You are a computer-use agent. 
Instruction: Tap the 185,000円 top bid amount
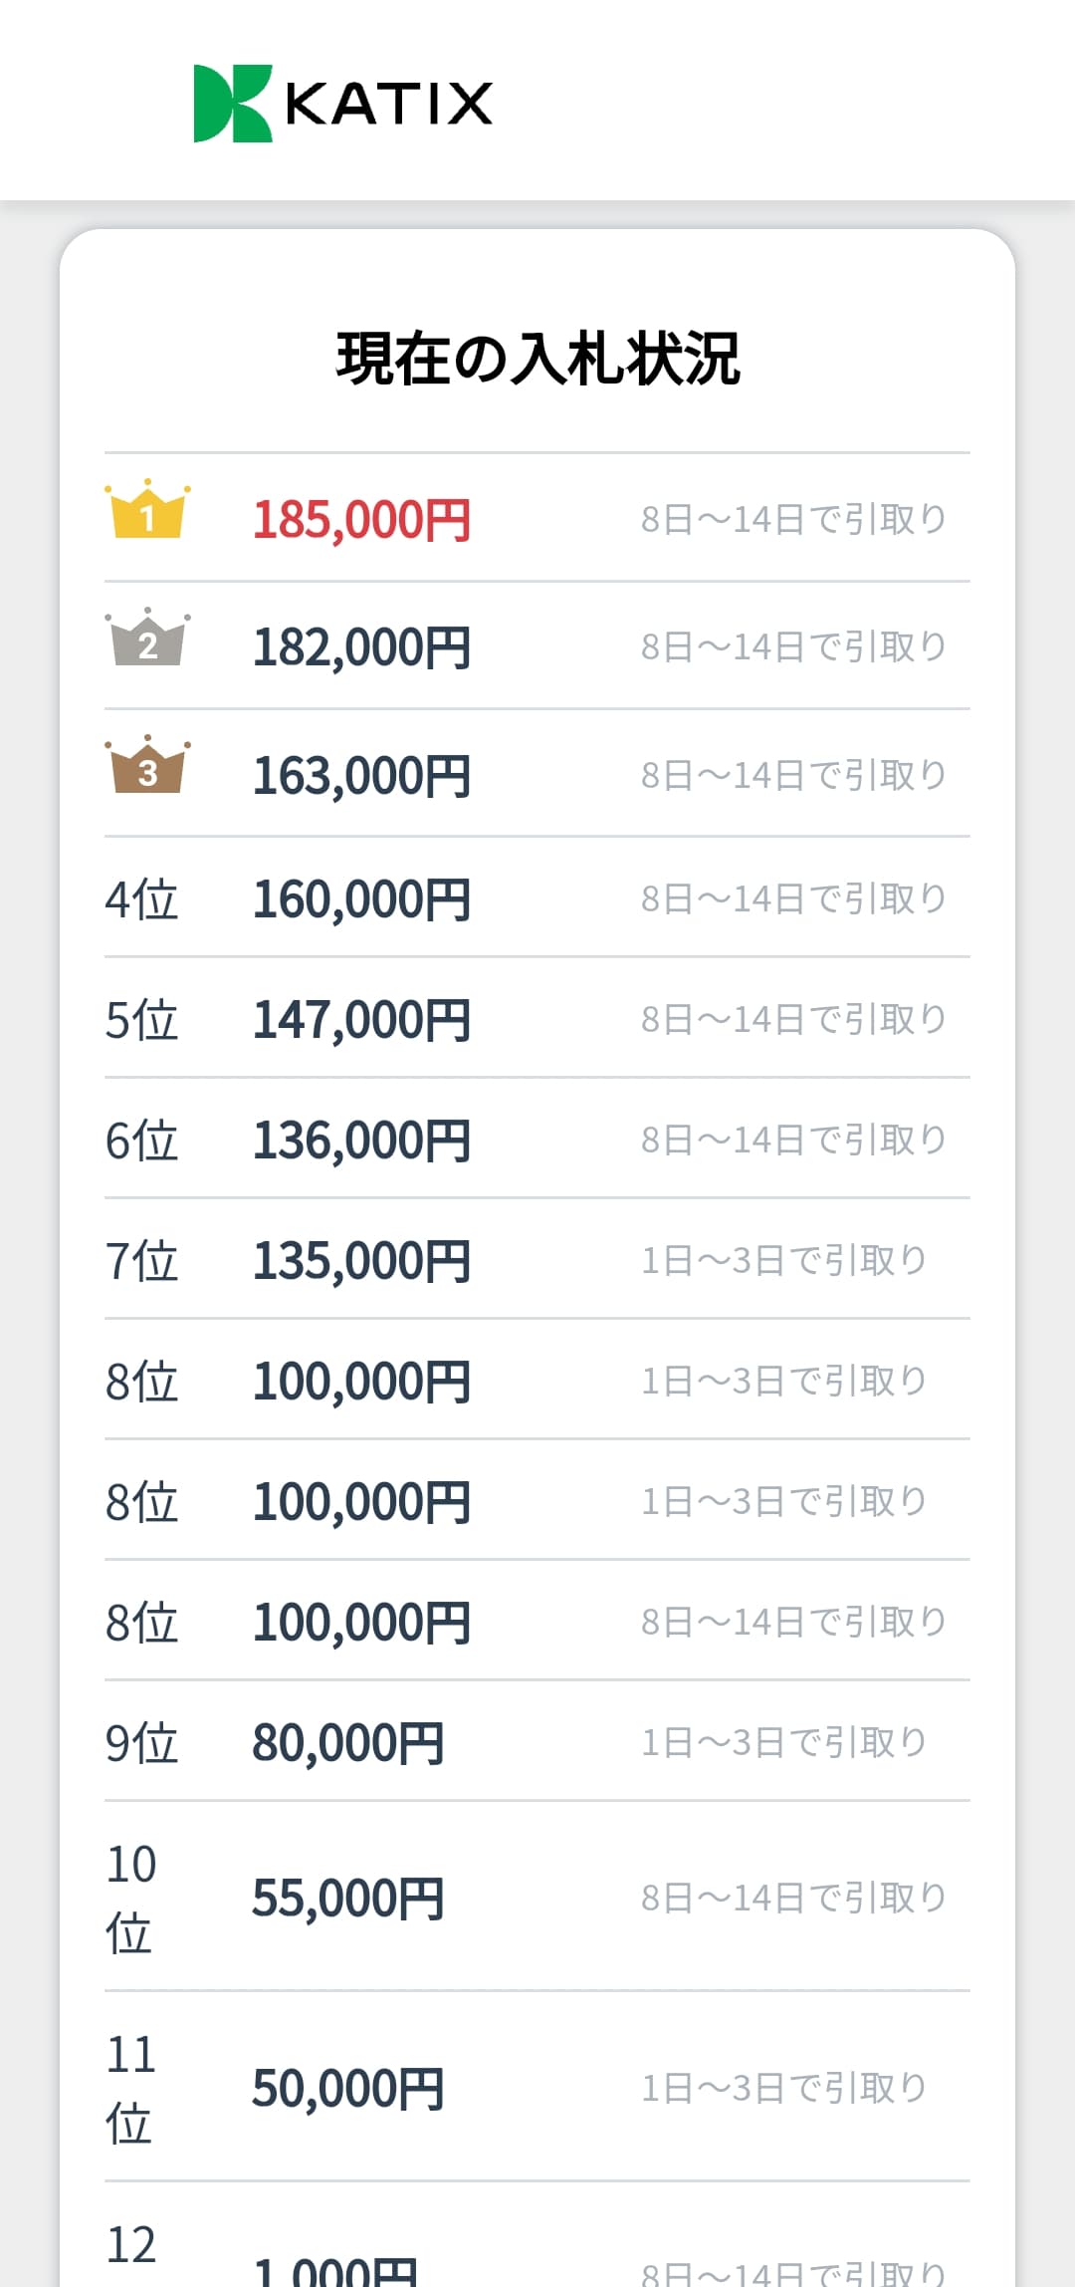[x=361, y=520]
